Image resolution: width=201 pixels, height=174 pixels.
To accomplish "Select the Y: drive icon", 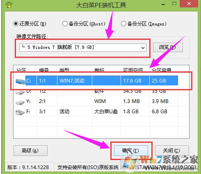I will 20,102.
